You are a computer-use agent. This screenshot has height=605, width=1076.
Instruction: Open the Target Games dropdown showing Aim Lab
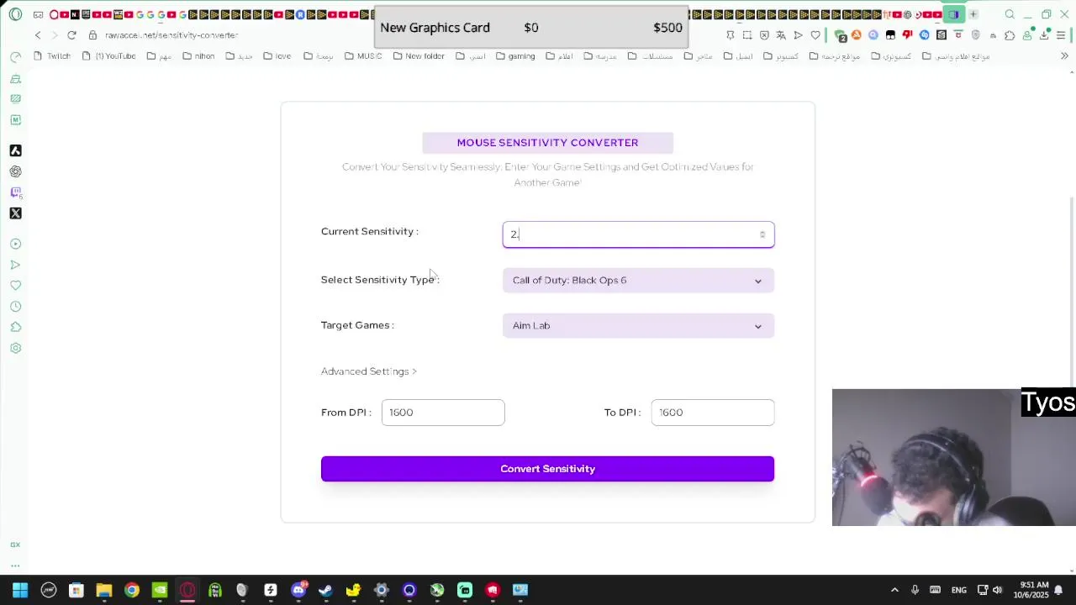coord(638,325)
